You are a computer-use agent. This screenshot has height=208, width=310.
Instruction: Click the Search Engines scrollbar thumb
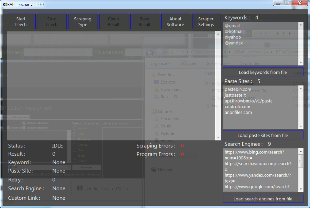301,161
